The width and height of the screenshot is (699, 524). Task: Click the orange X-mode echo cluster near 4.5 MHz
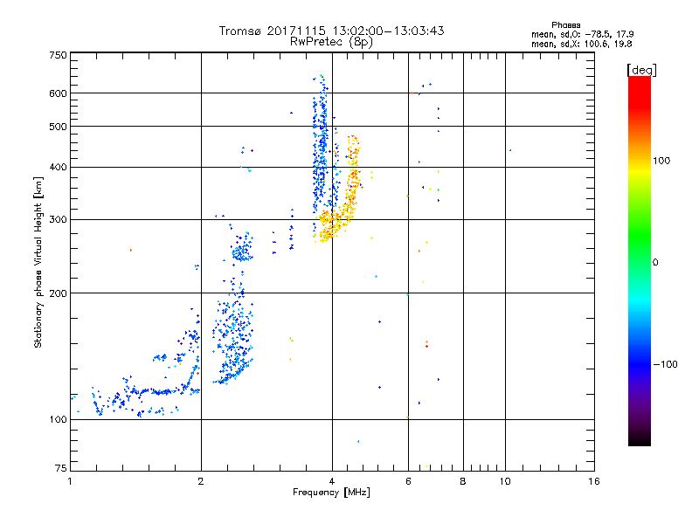(x=352, y=178)
